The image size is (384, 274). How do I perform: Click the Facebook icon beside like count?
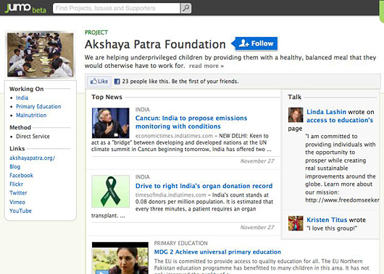click(x=117, y=82)
